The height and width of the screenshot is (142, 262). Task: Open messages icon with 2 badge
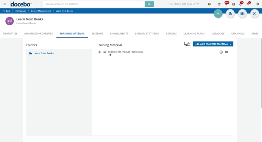point(248,4)
